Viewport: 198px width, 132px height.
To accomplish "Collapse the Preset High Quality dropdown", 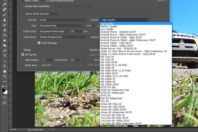I will coord(125,20).
